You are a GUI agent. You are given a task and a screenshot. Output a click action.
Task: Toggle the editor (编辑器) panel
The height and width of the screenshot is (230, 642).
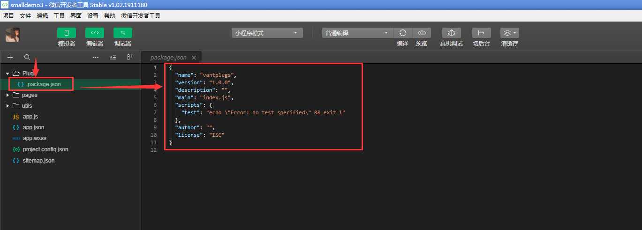click(95, 33)
